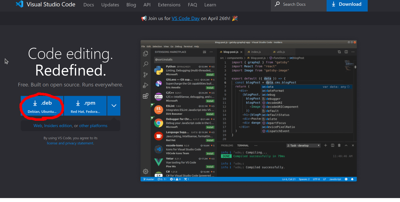Open the Web link below download buttons
The image size is (400, 202).
pyautogui.click(x=38, y=126)
